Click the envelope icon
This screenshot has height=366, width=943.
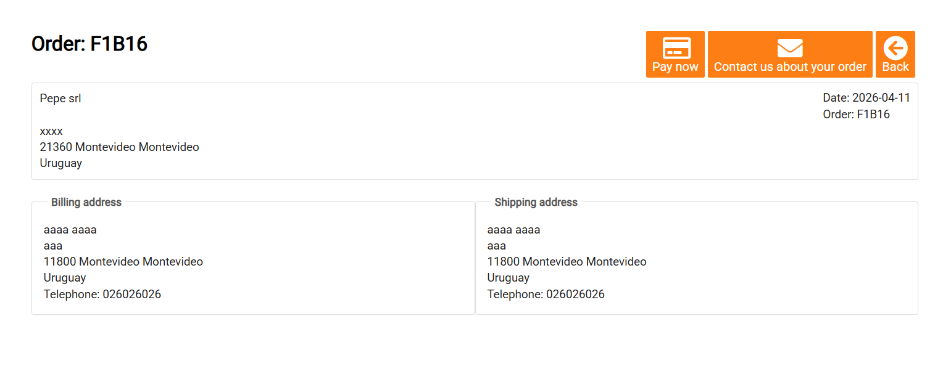(x=790, y=47)
